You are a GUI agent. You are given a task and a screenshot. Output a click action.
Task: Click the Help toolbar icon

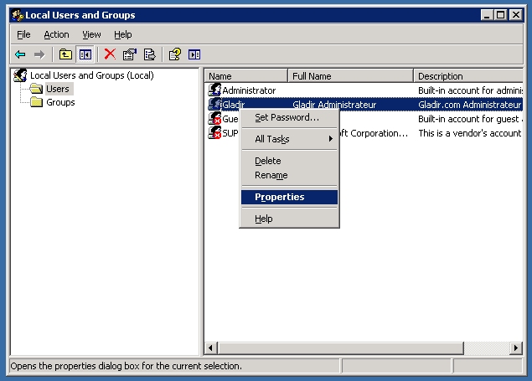174,54
